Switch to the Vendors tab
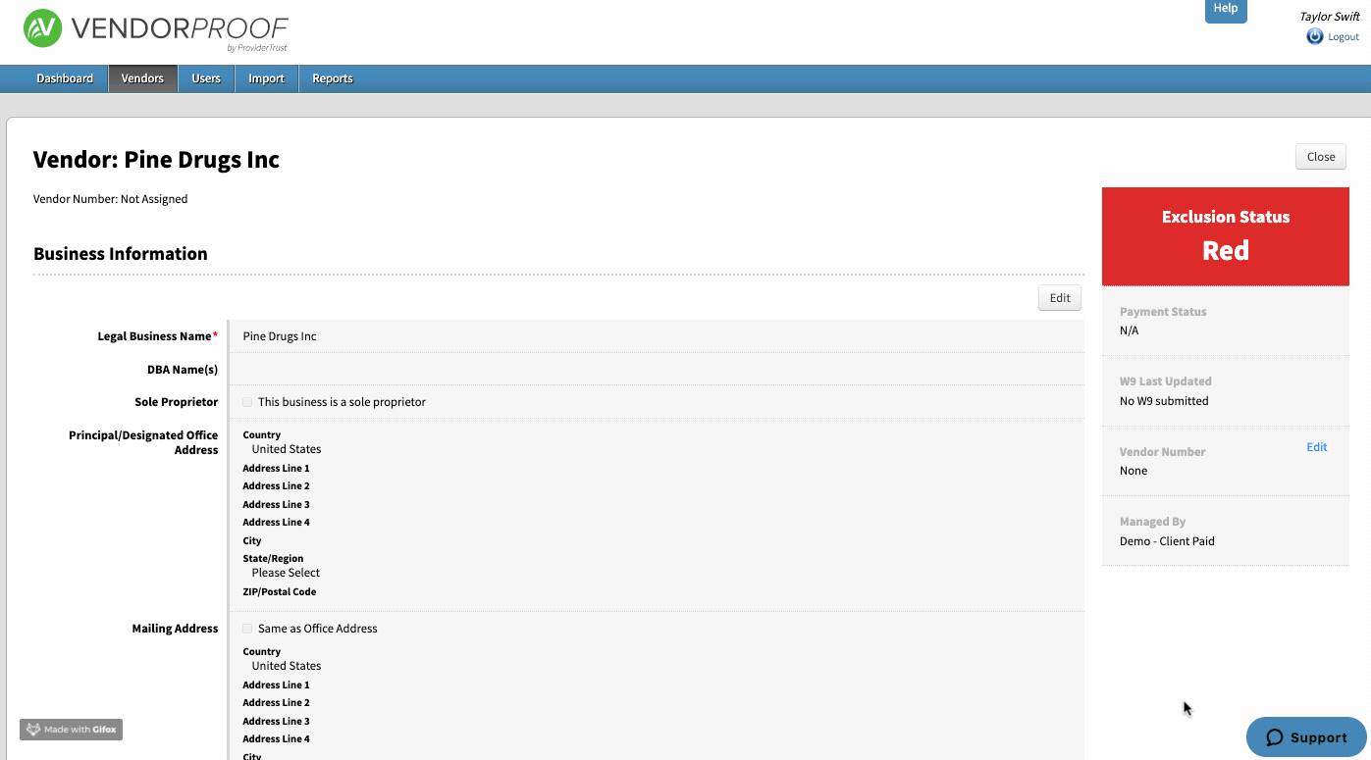Viewport: 1371px width, 760px height. 142,78
